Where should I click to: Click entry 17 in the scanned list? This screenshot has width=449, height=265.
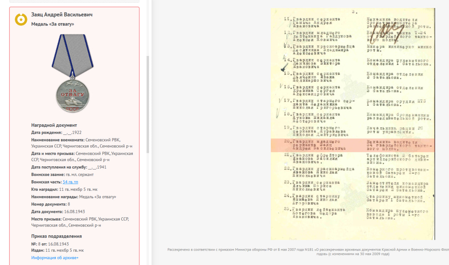click(319, 104)
